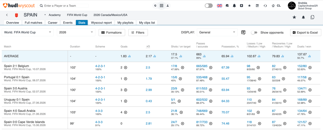The height and width of the screenshot is (132, 323).
Task: Open the calendar icon in top bar
Action: (257, 6)
